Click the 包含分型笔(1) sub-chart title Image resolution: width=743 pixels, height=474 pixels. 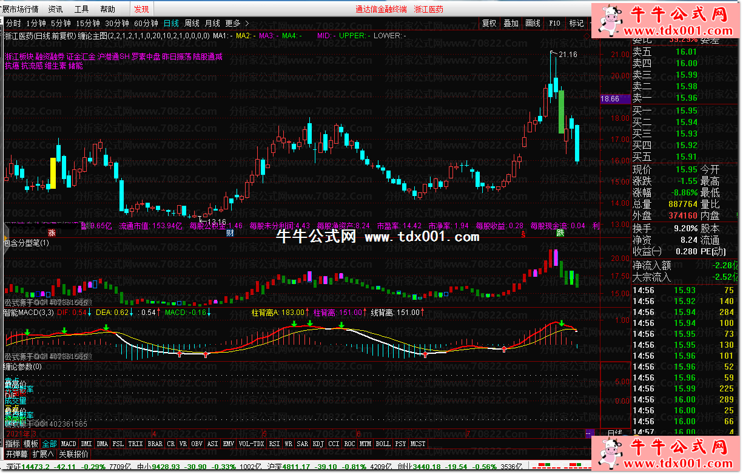(x=25, y=243)
